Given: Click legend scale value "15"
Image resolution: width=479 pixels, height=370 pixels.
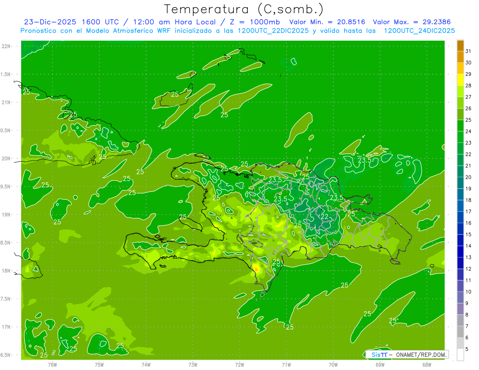Looking at the screenshot, I should [469, 235].
